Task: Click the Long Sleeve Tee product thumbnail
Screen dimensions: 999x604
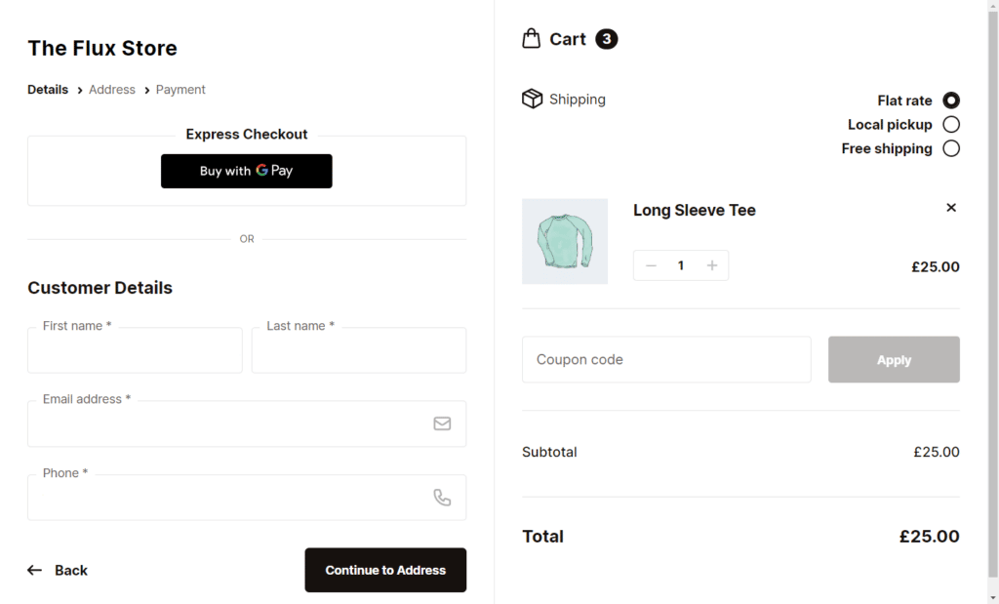Action: pyautogui.click(x=565, y=241)
